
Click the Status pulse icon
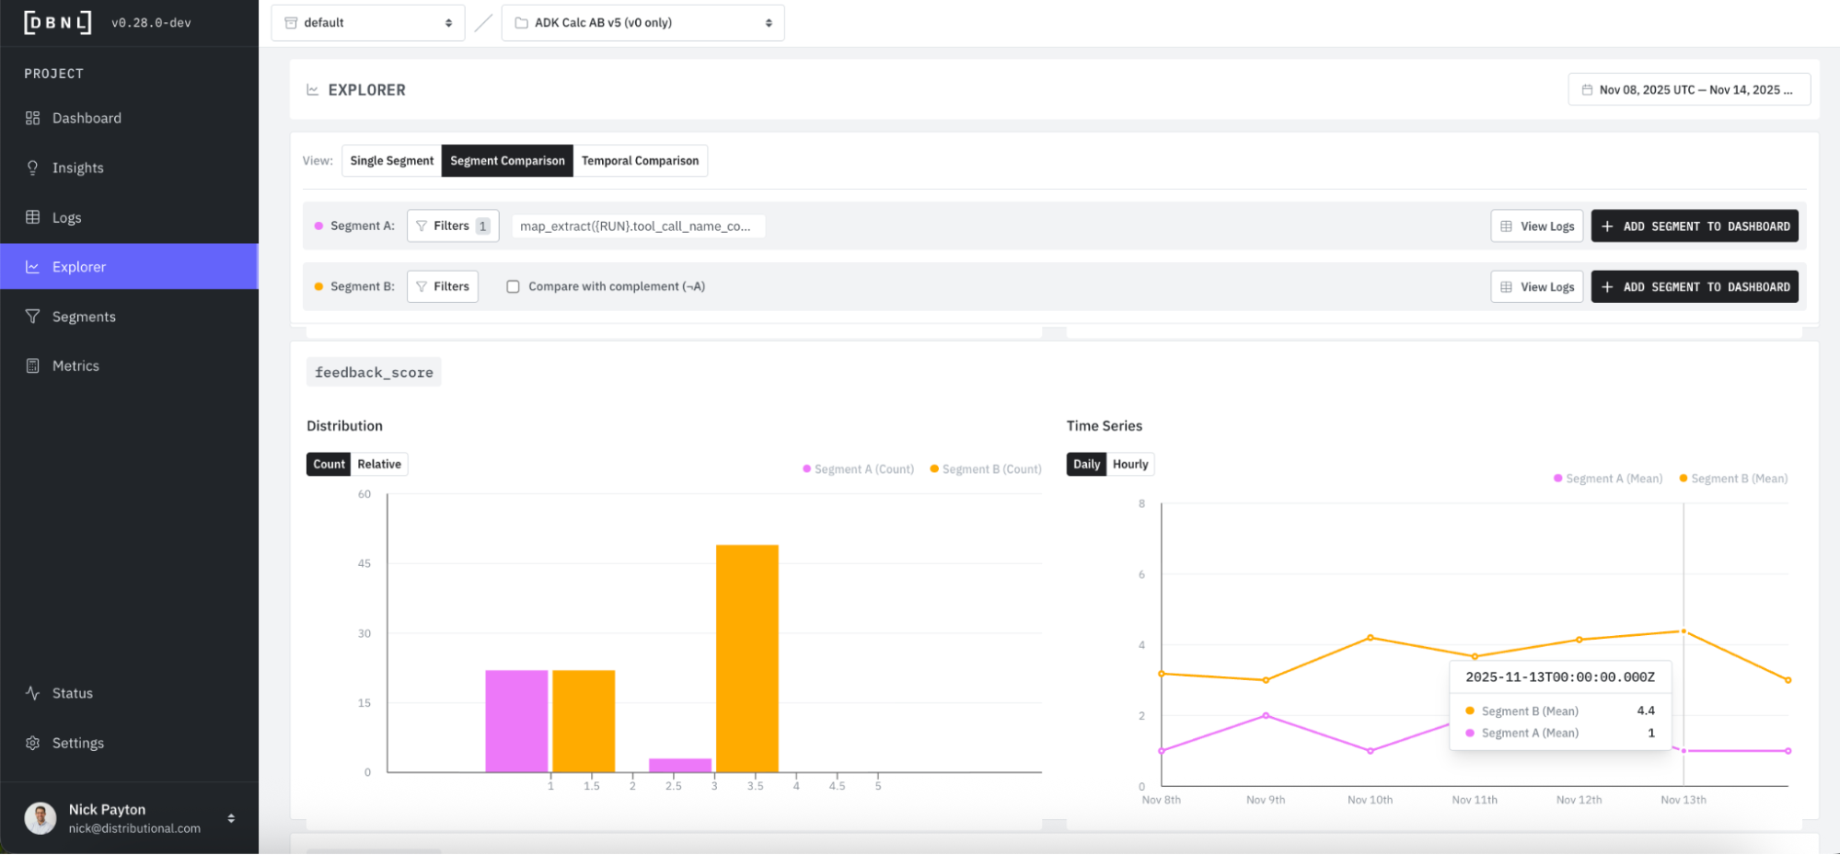(x=32, y=693)
